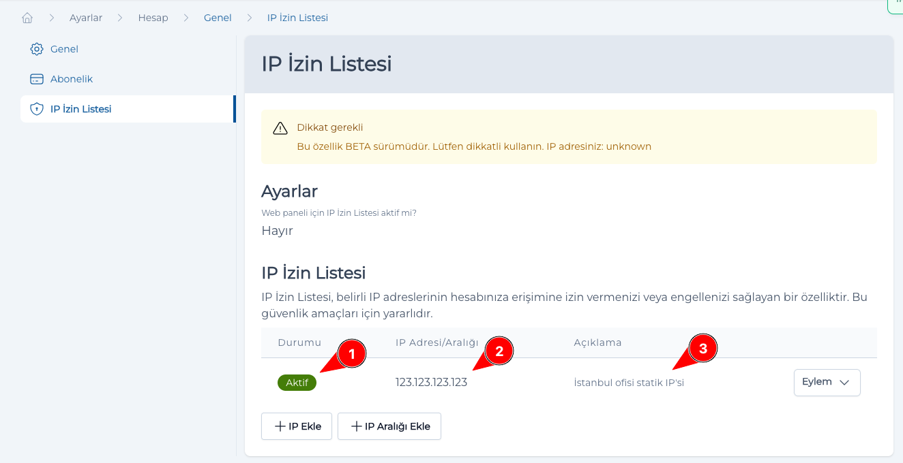Click the home icon in the breadcrumb
Screen dimensions: 903x463
pos(27,17)
